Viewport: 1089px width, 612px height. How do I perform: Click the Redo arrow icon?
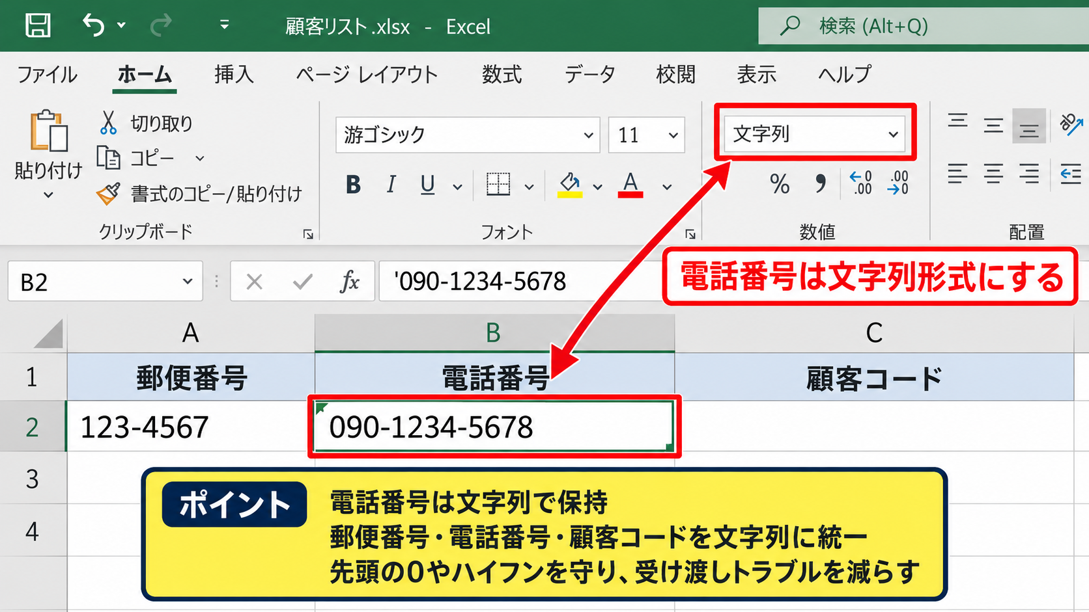161,26
